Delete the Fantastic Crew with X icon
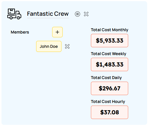This screenshot has height=126, width=148. (86, 14)
